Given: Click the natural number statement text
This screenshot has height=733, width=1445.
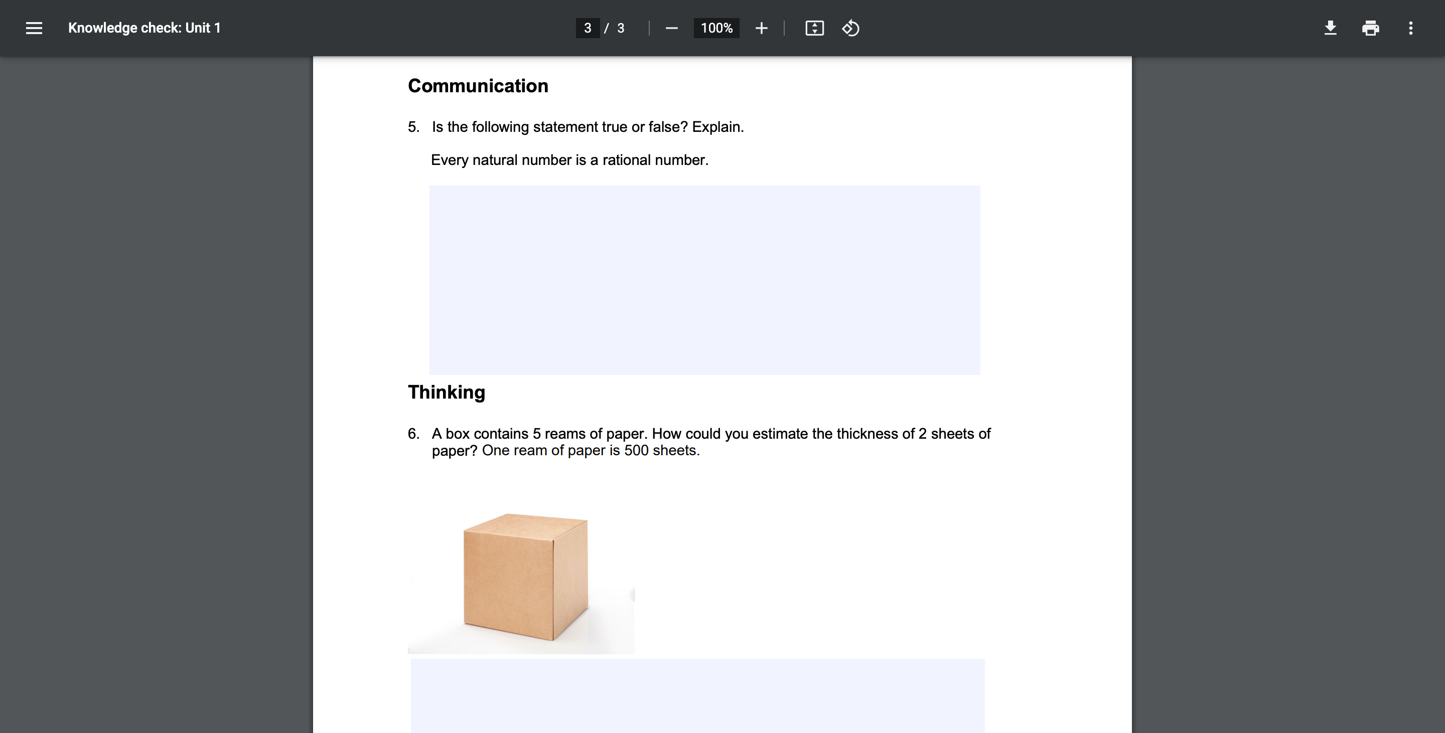Looking at the screenshot, I should pos(569,160).
